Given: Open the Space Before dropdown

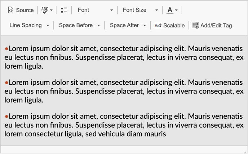Looking at the screenshot, I should (x=79, y=25).
